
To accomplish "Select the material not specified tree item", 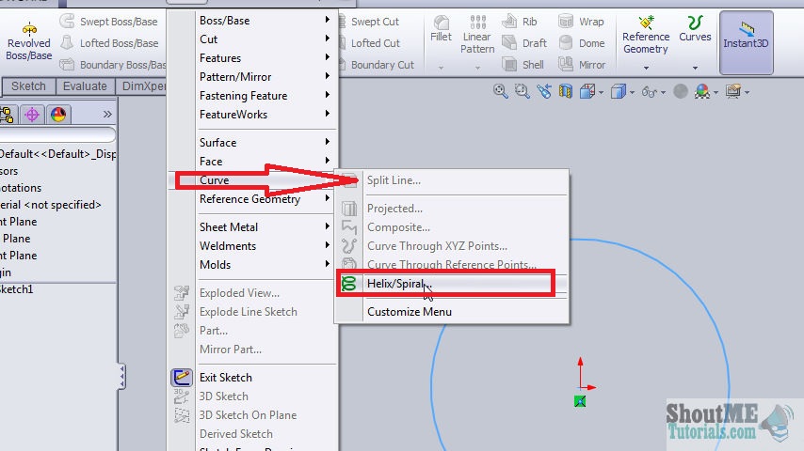I will click(x=50, y=205).
